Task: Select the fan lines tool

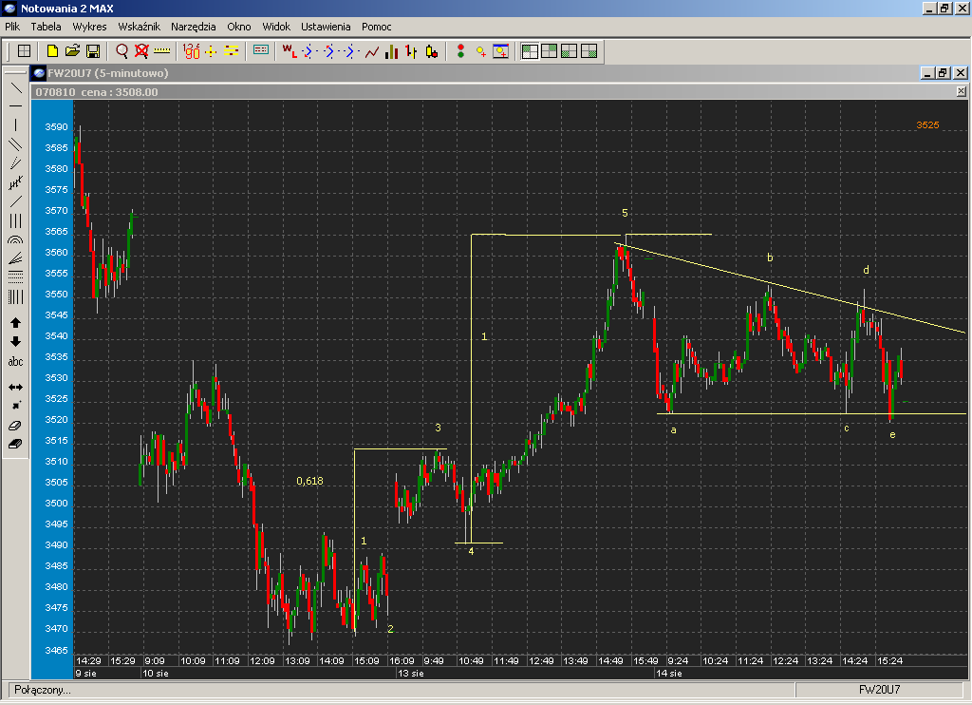Action: coord(15,258)
